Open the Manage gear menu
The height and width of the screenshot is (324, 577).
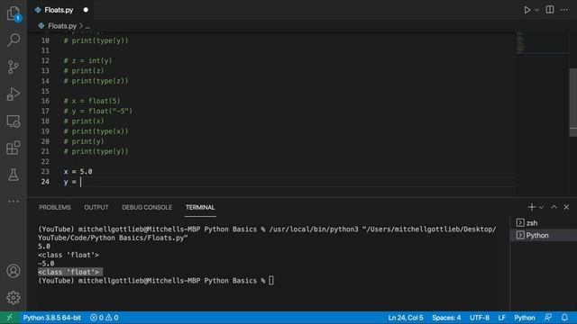point(14,298)
